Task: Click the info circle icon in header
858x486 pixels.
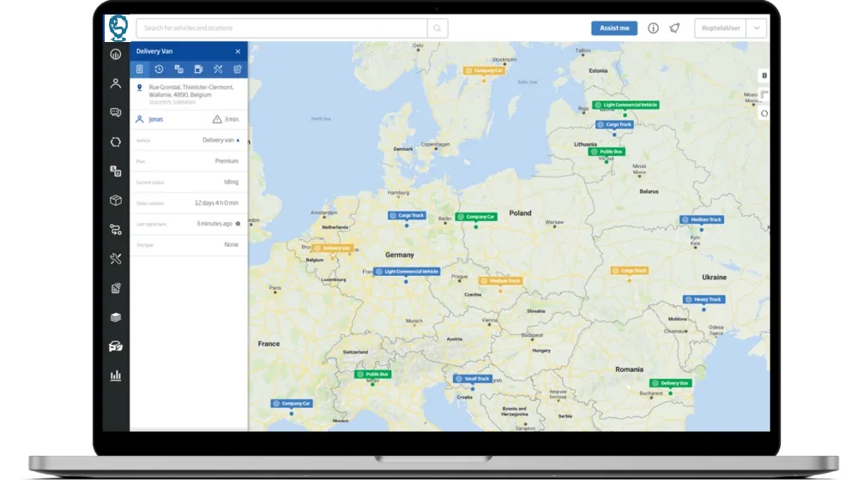Action: (653, 28)
